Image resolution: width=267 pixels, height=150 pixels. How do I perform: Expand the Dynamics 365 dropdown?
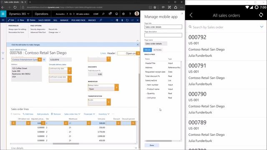pyautogui.click(x=19, y=14)
